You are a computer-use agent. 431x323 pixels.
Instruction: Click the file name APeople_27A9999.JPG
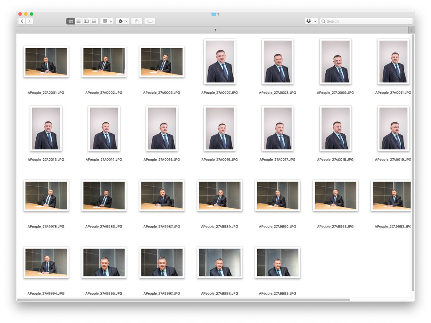[x=277, y=293]
